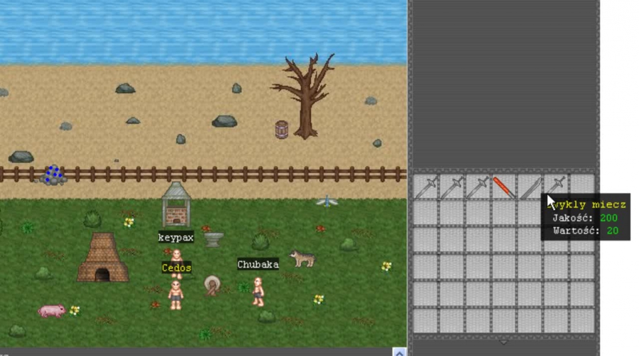Select the keypax player name label

click(x=175, y=238)
